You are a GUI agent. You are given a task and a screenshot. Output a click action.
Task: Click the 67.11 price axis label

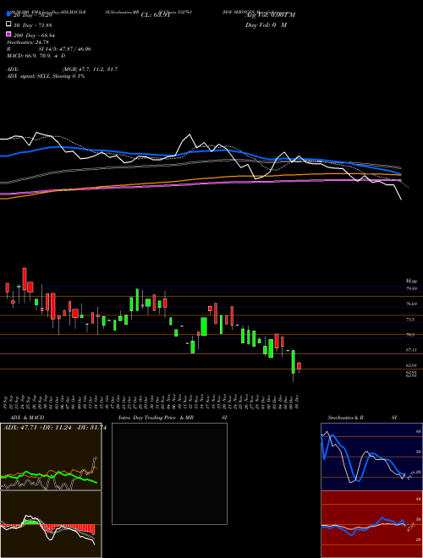[x=411, y=350]
